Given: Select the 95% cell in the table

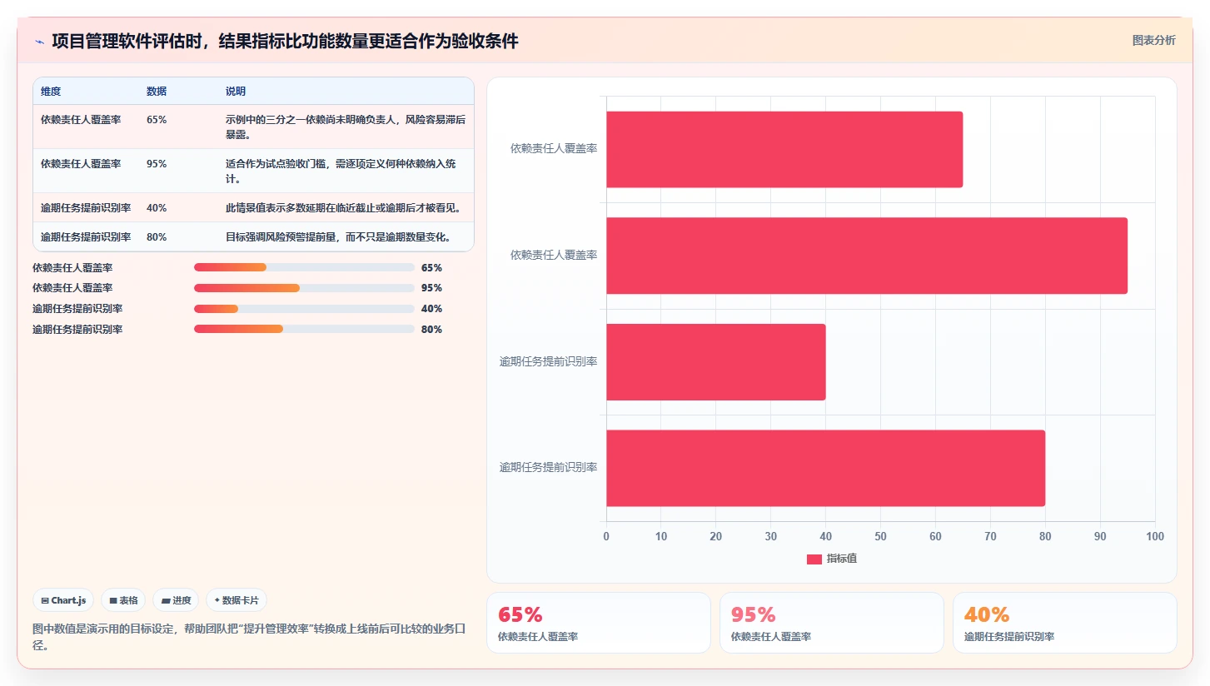Looking at the screenshot, I should tap(157, 164).
